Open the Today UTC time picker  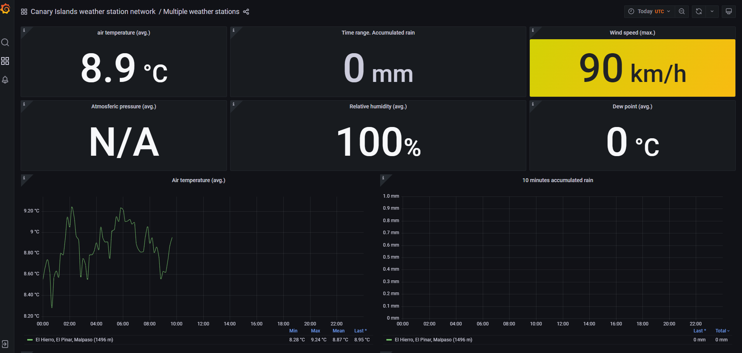click(x=649, y=11)
